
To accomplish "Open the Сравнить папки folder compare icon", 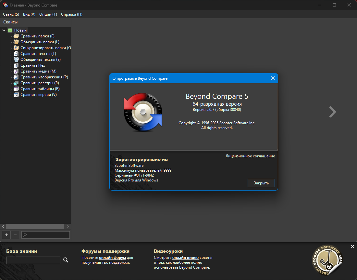I will 16,36.
